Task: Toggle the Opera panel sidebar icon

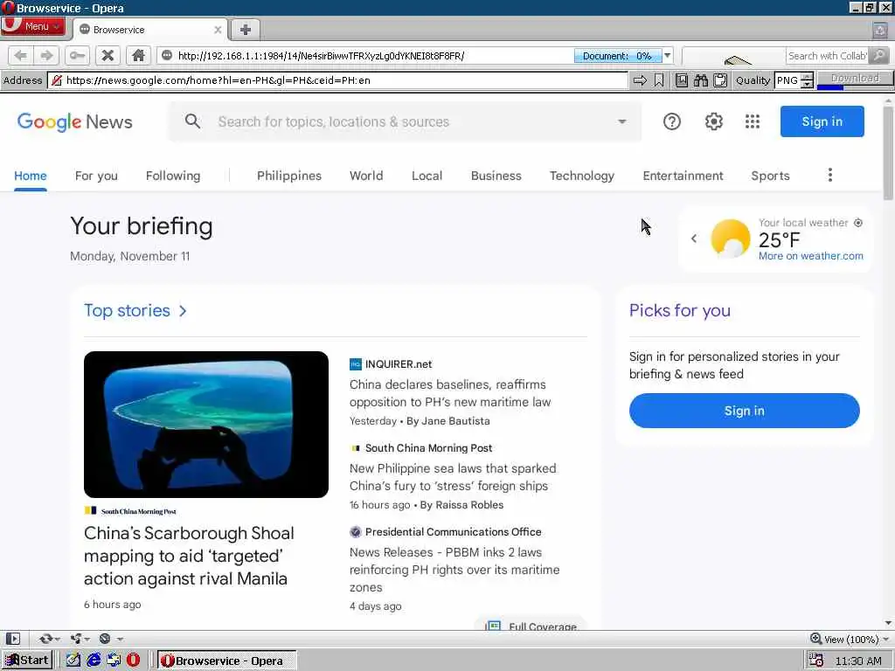Action: click(13, 639)
